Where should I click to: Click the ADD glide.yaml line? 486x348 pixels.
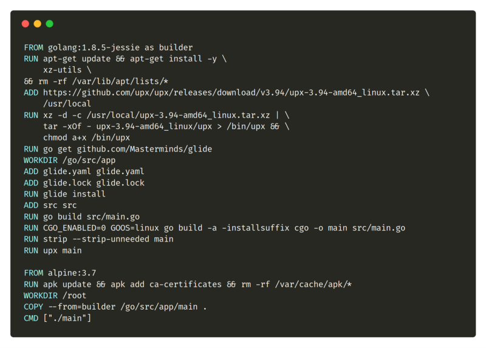point(84,172)
